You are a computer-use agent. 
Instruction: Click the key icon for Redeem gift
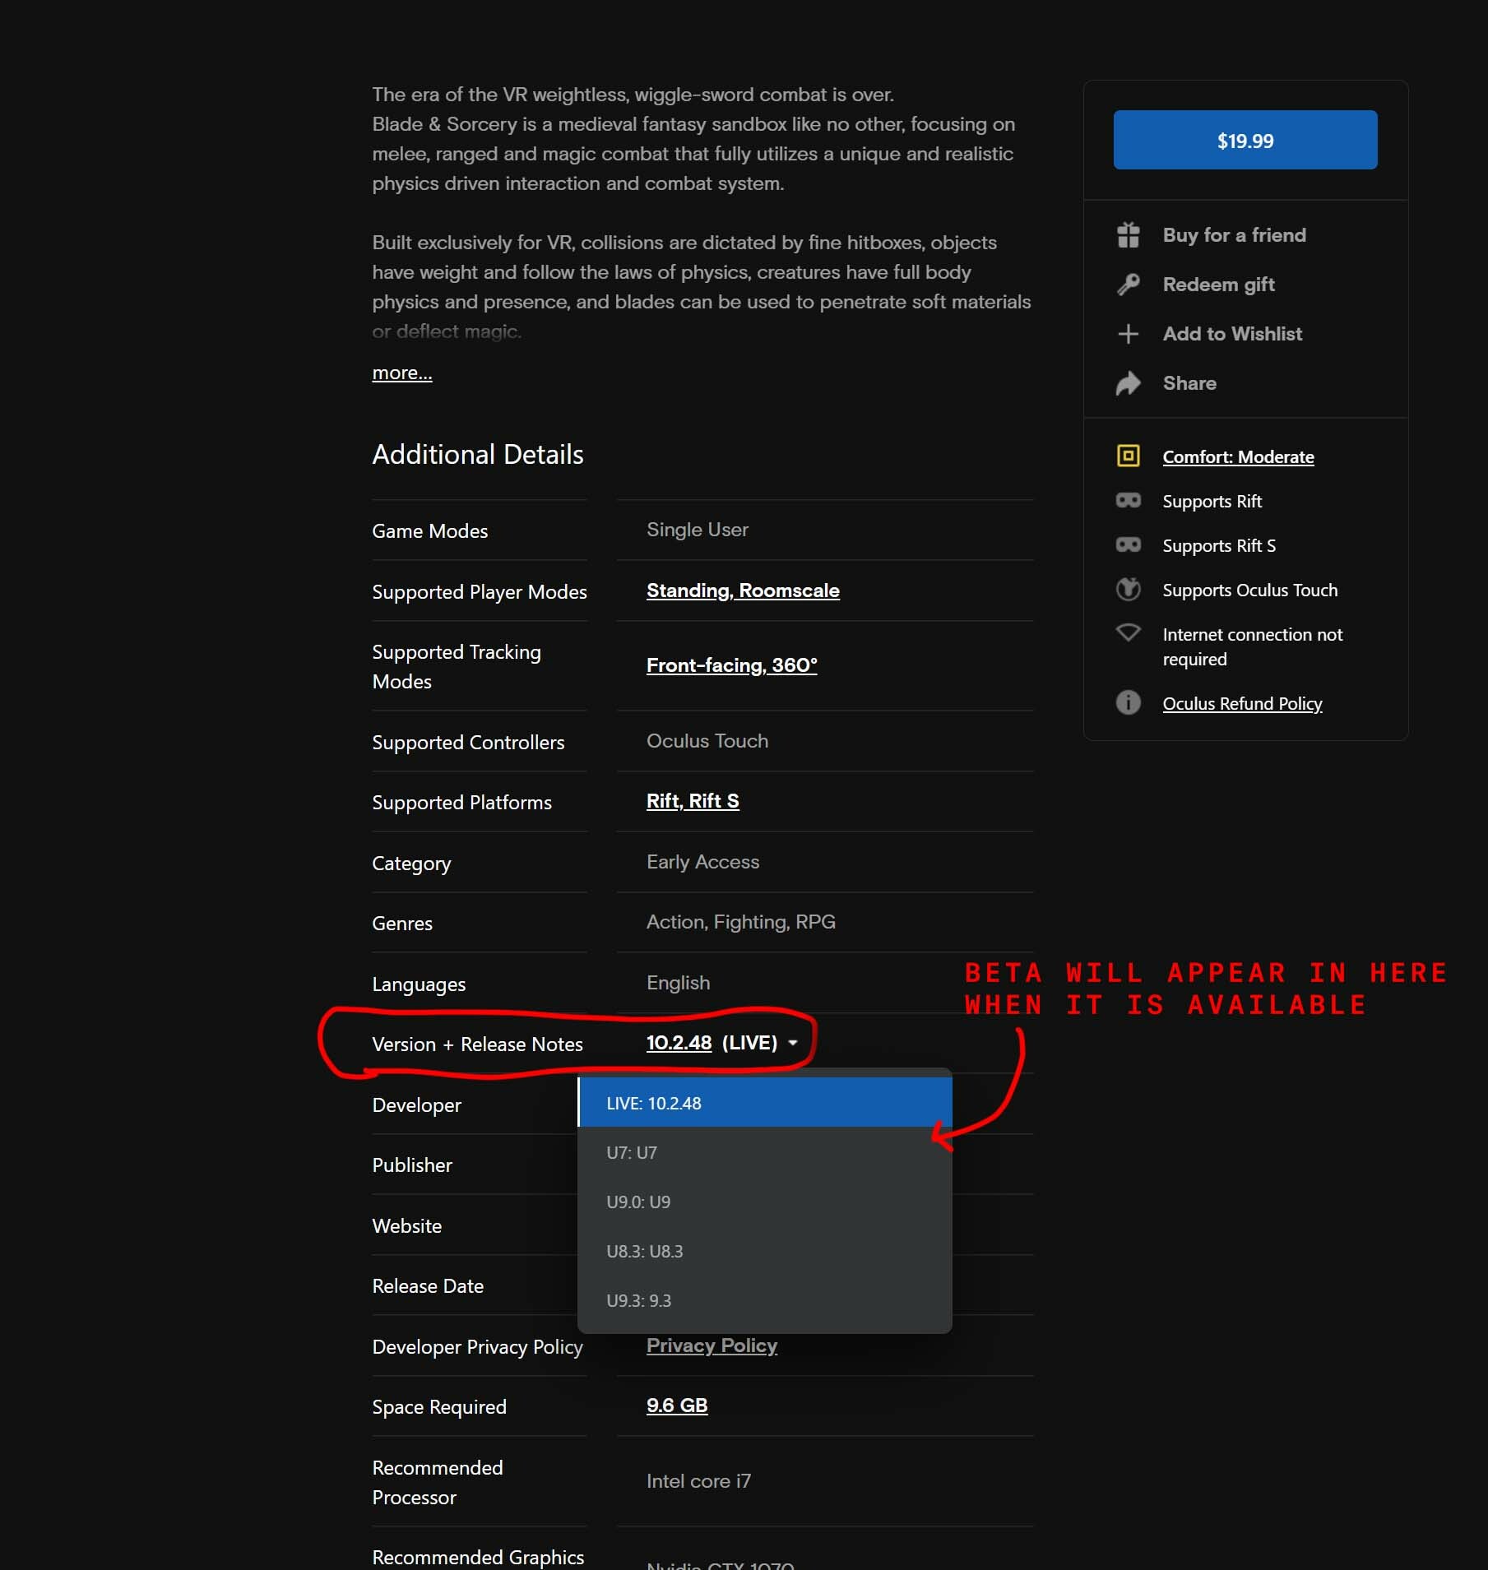pyautogui.click(x=1128, y=285)
